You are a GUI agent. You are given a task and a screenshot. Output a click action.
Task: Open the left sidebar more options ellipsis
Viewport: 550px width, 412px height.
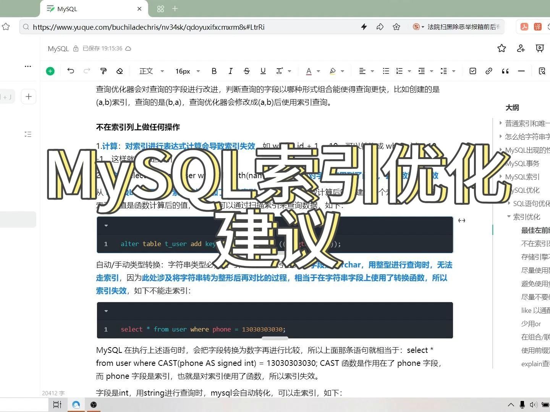coord(28,66)
